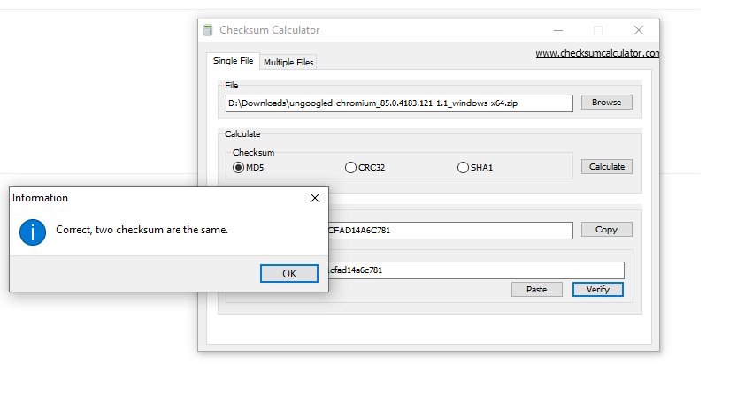Click the maximize button of Checksum Calculator
737x395 pixels.
point(598,30)
